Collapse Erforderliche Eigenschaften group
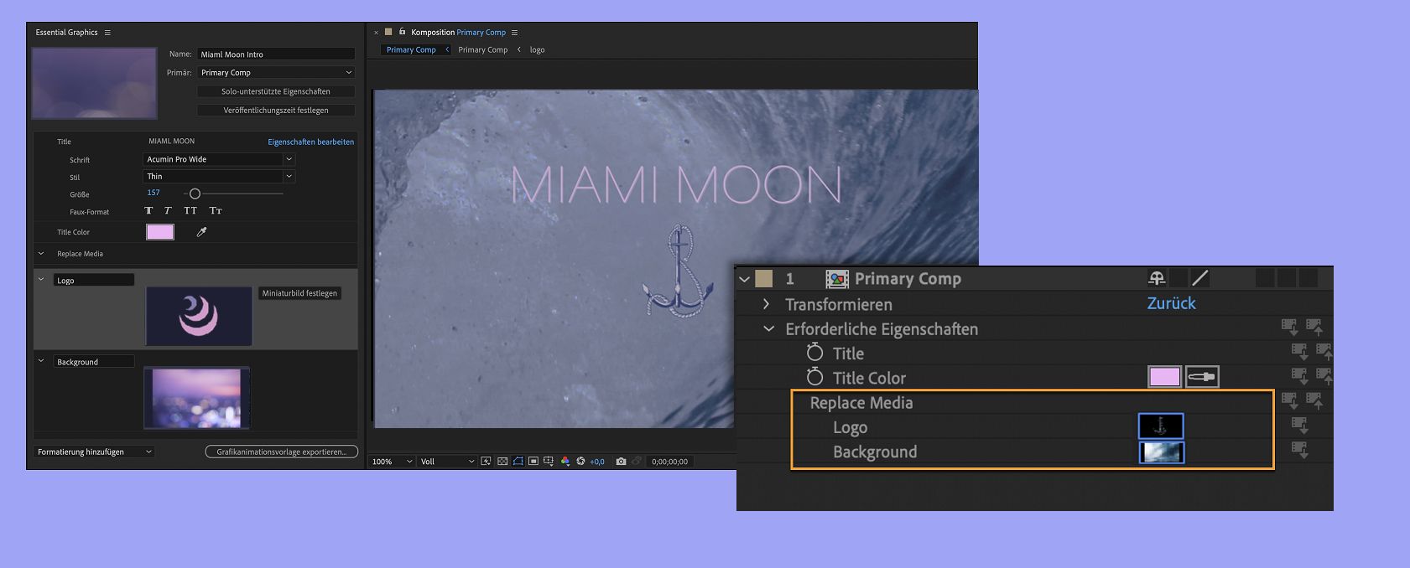The image size is (1410, 568). coord(768,329)
